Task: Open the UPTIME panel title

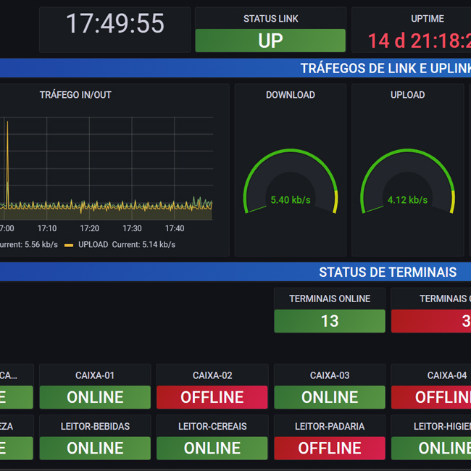Action: tap(427, 19)
